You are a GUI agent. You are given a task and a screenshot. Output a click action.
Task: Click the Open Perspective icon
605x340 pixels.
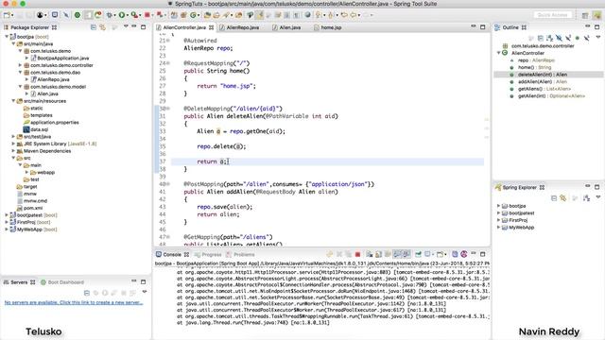pos(585,15)
